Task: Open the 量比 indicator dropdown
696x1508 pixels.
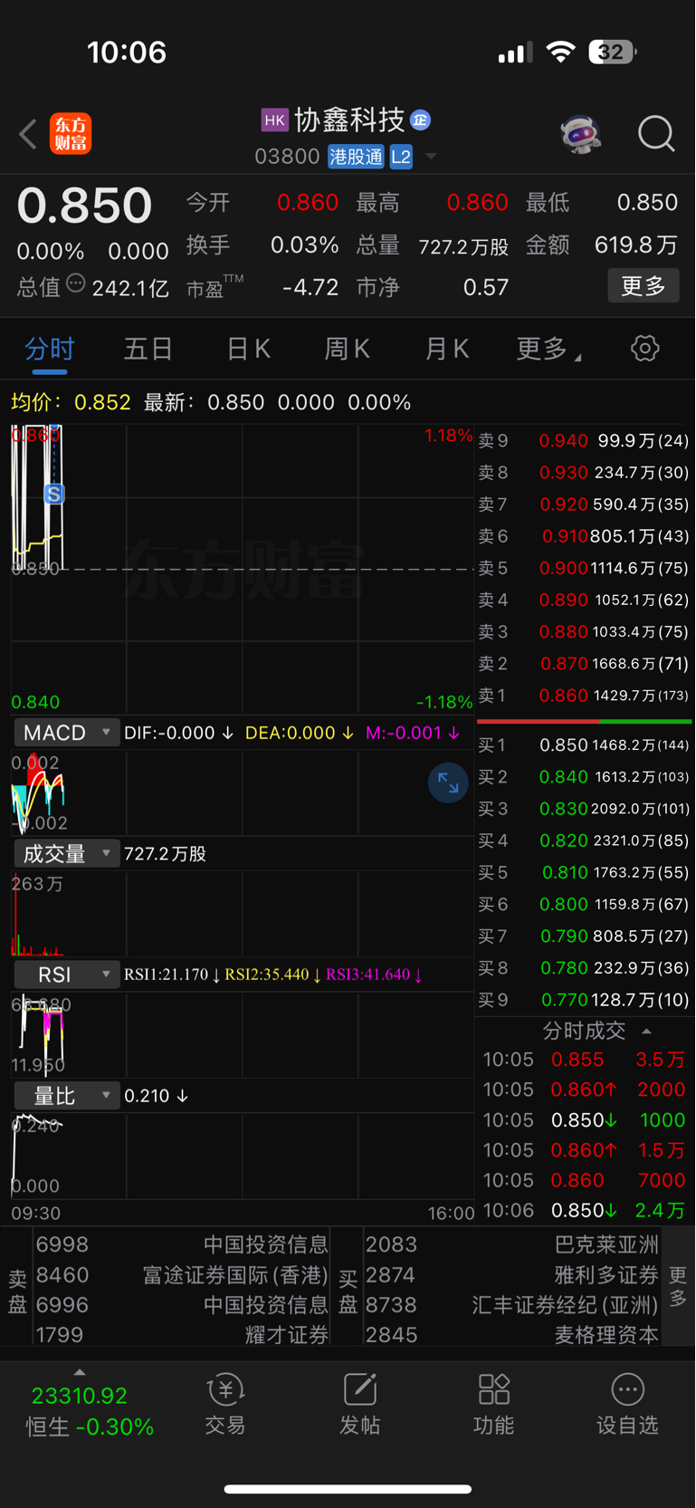Action: coord(66,1096)
